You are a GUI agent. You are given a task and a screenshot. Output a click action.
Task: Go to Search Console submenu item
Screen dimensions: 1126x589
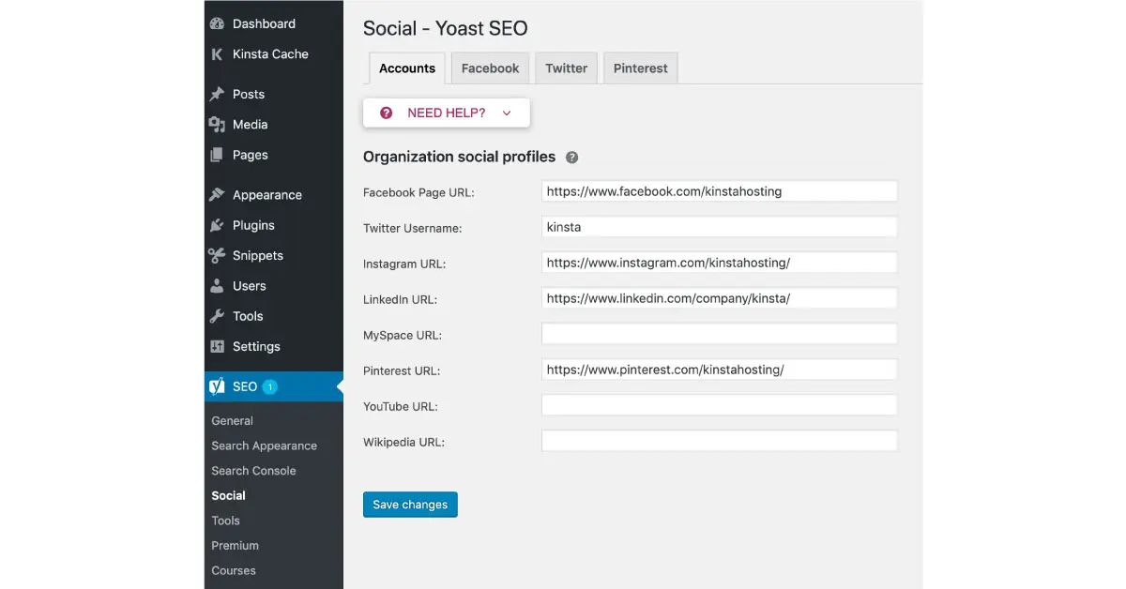click(x=253, y=471)
